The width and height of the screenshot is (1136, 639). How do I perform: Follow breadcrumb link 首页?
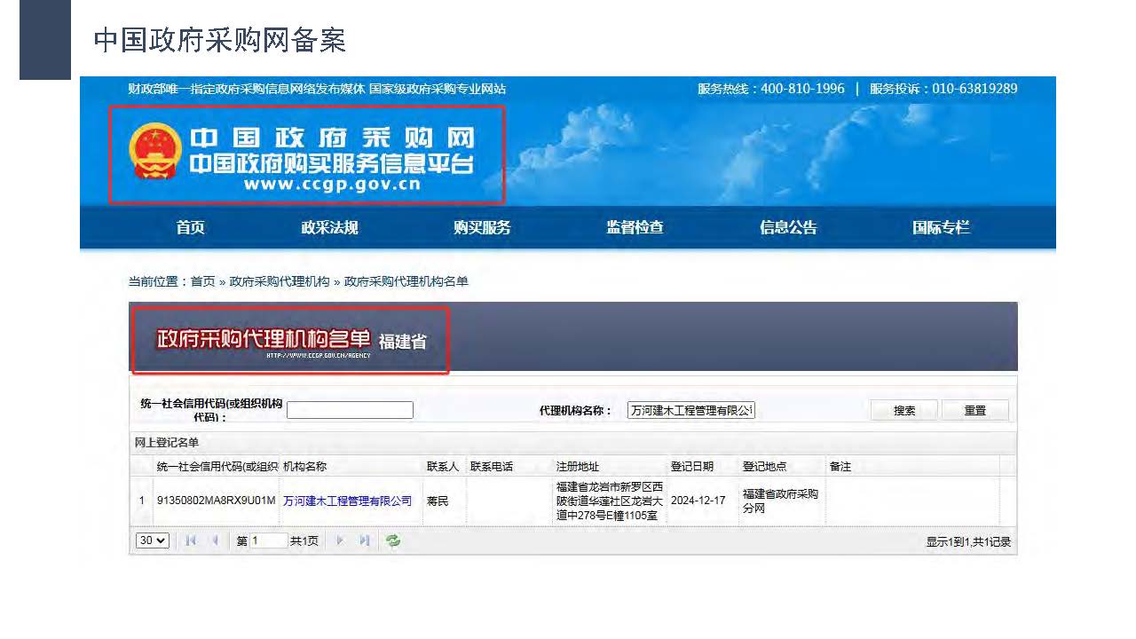coord(203,281)
